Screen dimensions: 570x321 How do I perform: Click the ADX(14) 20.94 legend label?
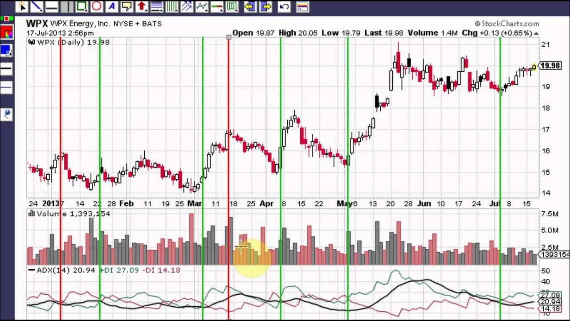click(61, 270)
